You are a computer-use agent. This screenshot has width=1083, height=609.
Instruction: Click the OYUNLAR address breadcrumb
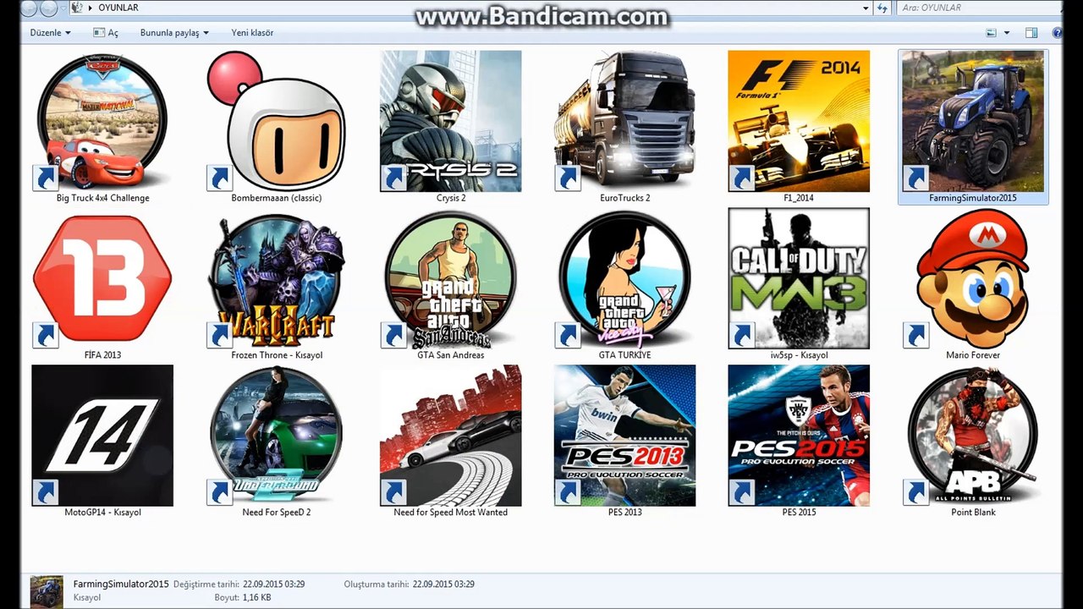(x=118, y=8)
